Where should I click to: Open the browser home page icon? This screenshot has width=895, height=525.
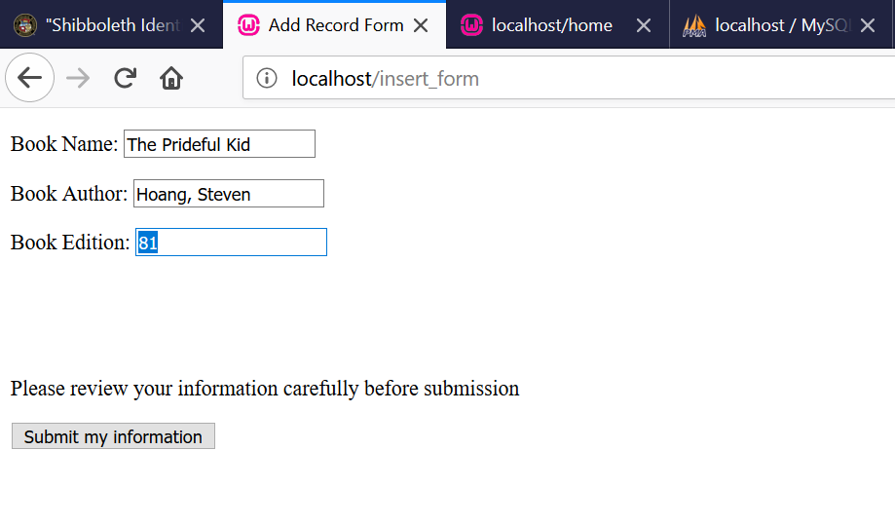pos(171,78)
